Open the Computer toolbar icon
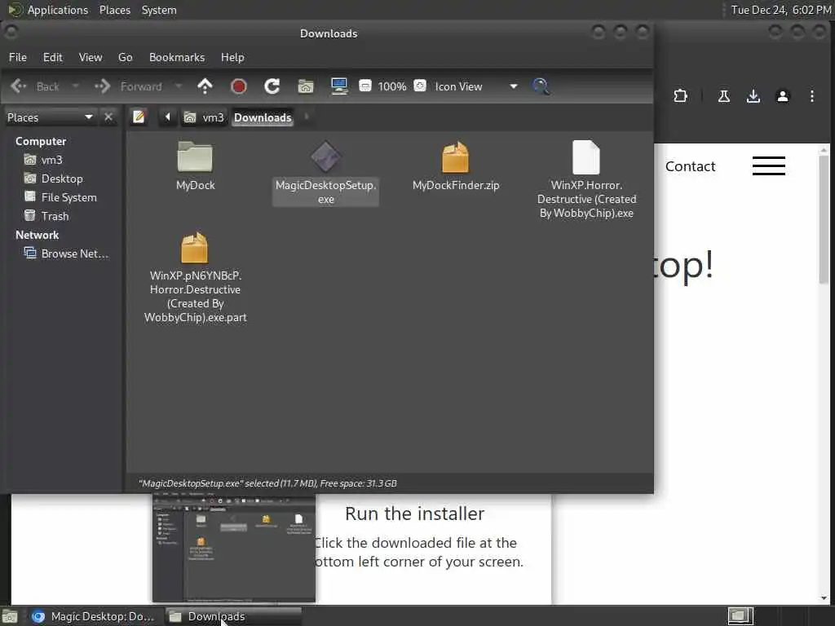This screenshot has height=626, width=835. [x=339, y=86]
